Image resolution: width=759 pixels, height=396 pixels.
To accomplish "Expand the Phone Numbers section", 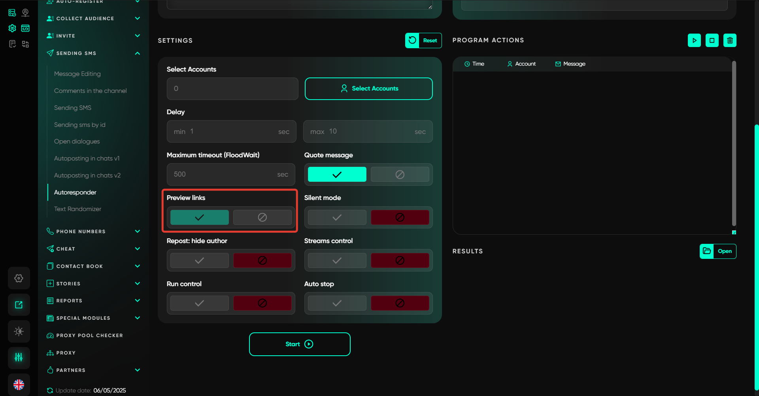I will pos(137,232).
